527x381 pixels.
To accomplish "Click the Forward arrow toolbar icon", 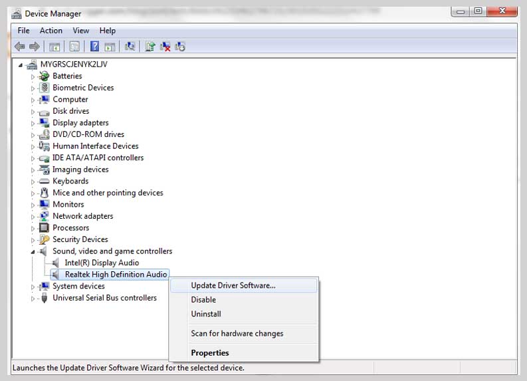I will point(35,46).
